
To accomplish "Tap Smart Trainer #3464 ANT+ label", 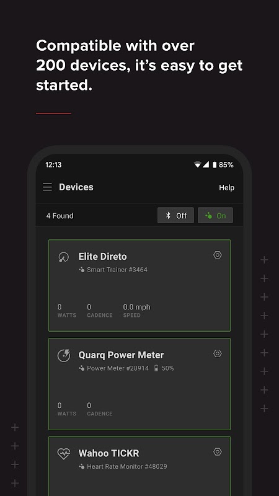I will tap(113, 270).
